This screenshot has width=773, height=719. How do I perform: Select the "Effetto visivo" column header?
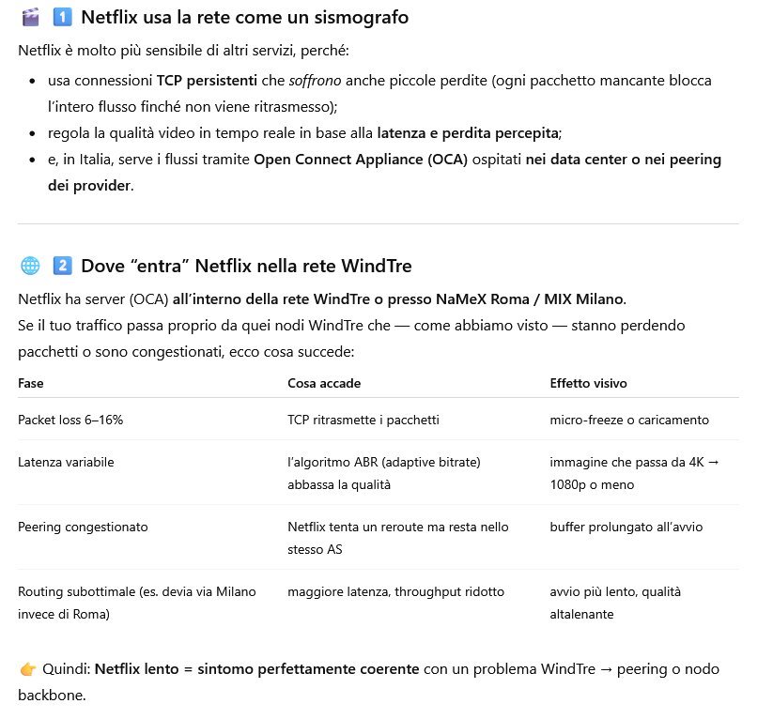[588, 383]
